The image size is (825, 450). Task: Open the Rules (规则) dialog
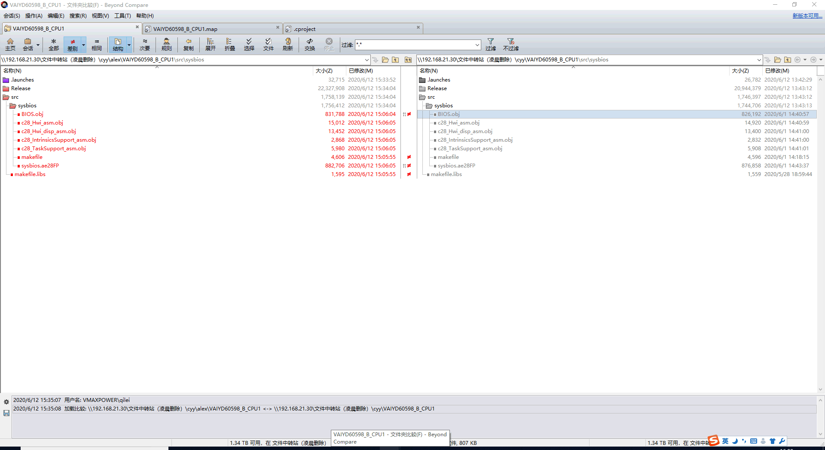pyautogui.click(x=167, y=44)
